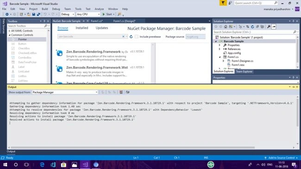Click the Navigate Backward toolbar icon
The width and height of the screenshot is (301, 169).
[7, 14]
